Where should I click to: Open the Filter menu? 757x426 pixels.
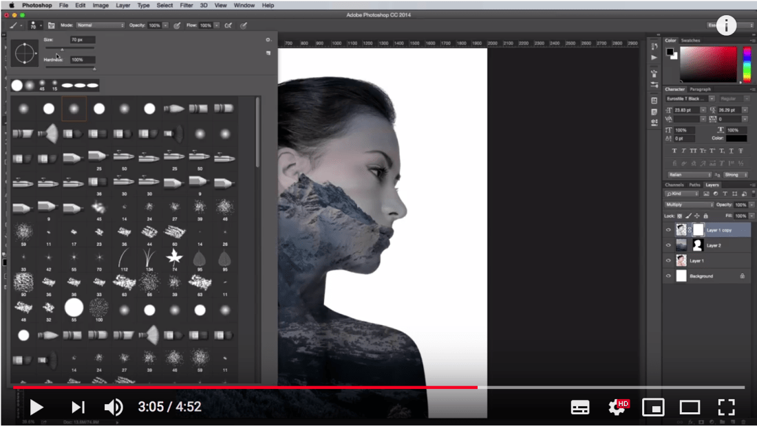[x=186, y=5]
